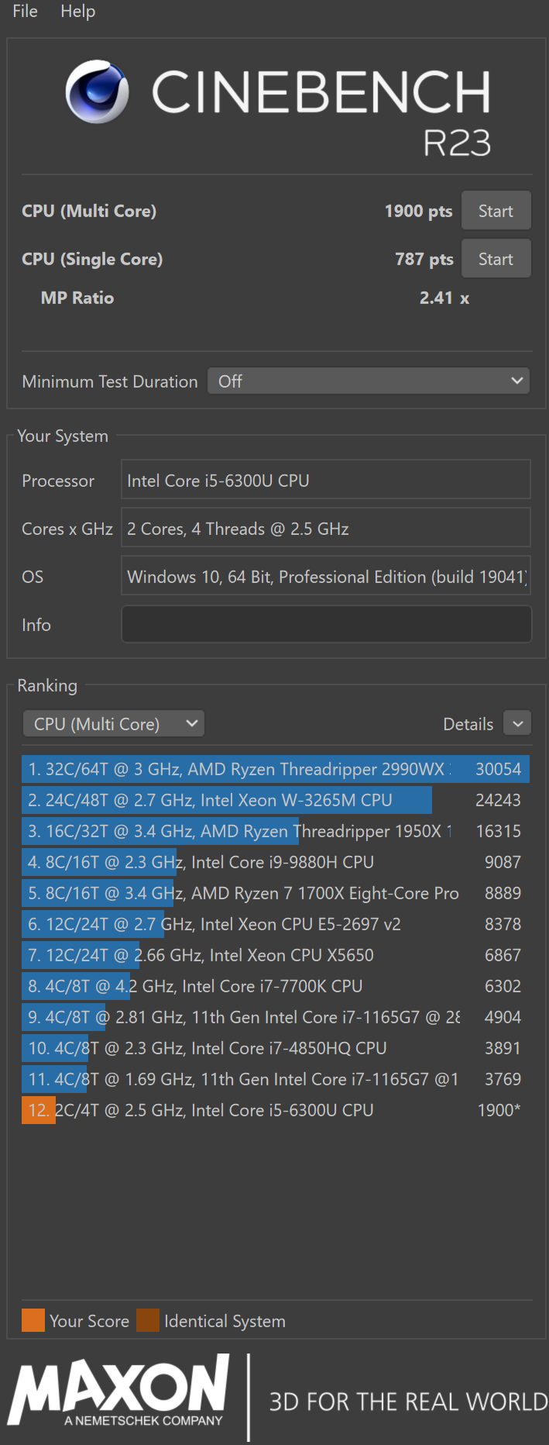Click the Cinebench sphere logo icon
Image resolution: width=549 pixels, height=1445 pixels.
point(97,91)
